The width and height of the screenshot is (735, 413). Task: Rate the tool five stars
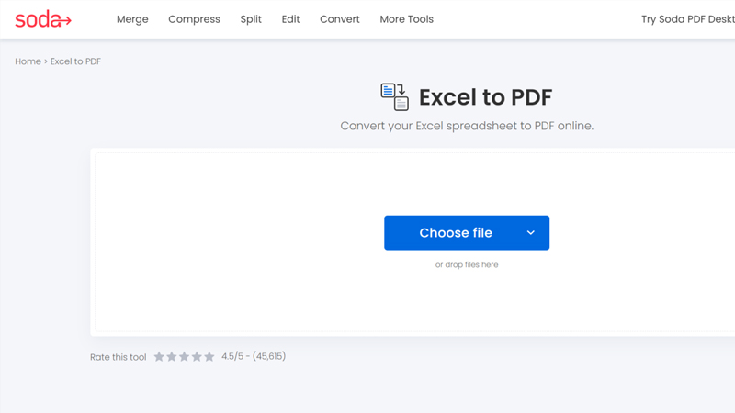point(209,357)
